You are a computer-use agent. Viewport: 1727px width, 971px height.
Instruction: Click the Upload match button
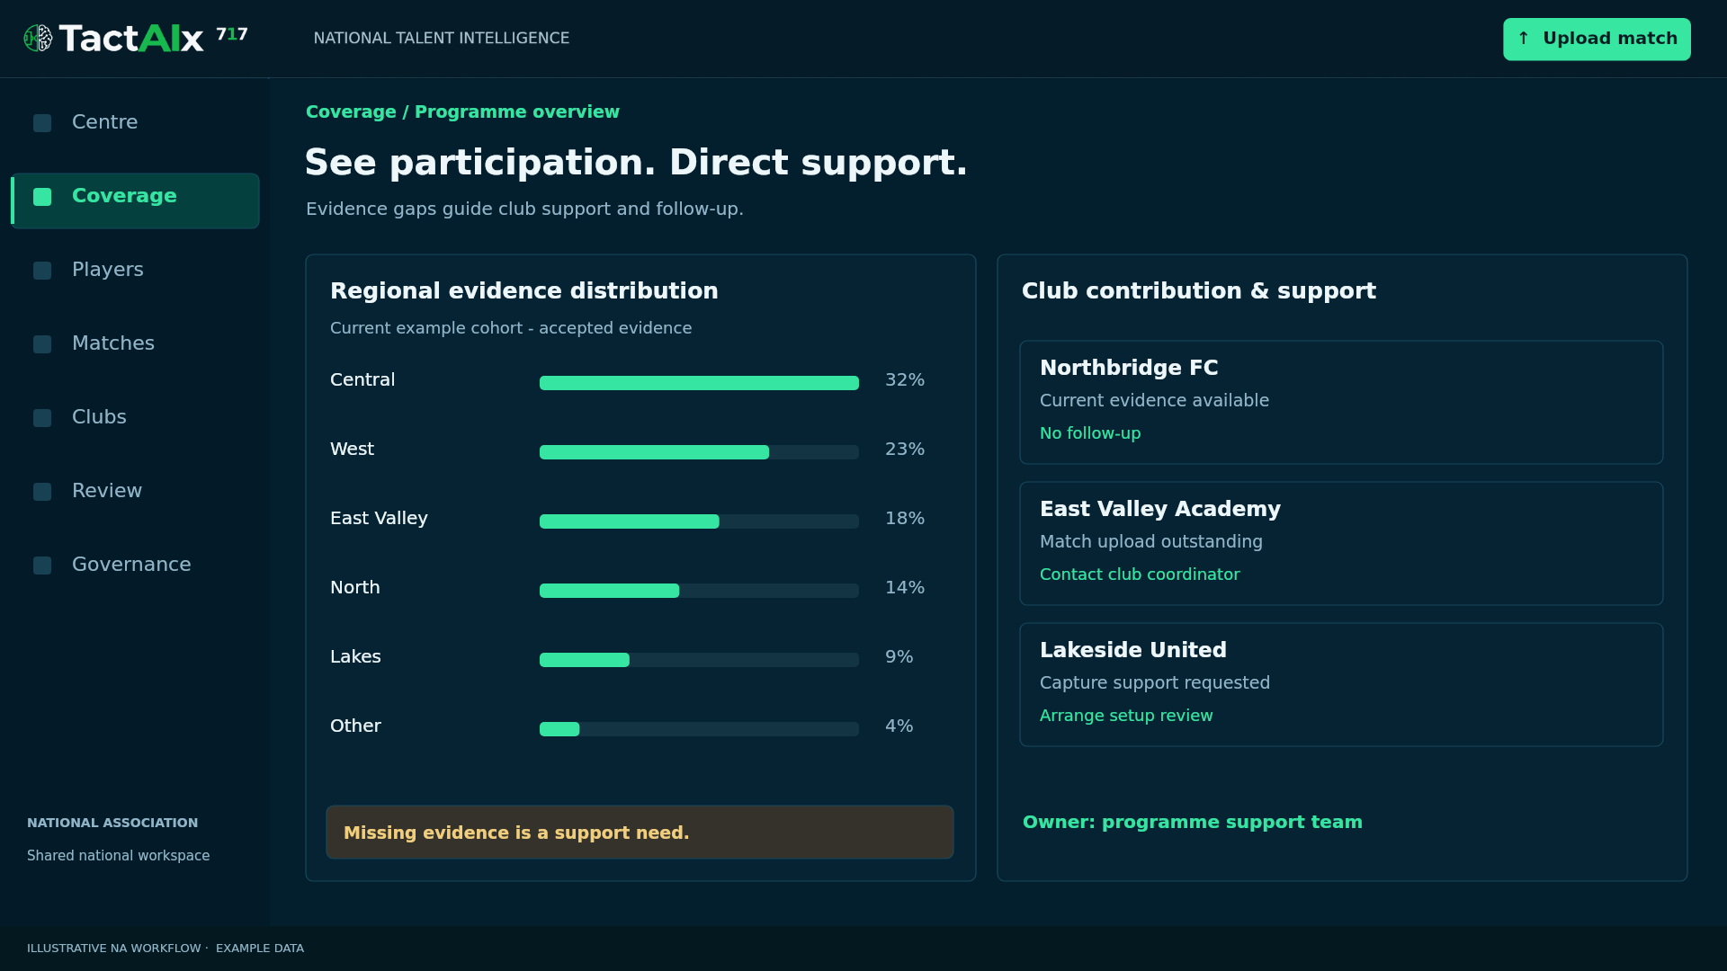[x=1597, y=39]
